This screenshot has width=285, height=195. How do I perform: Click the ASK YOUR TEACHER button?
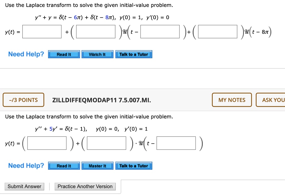pyautogui.click(x=271, y=100)
